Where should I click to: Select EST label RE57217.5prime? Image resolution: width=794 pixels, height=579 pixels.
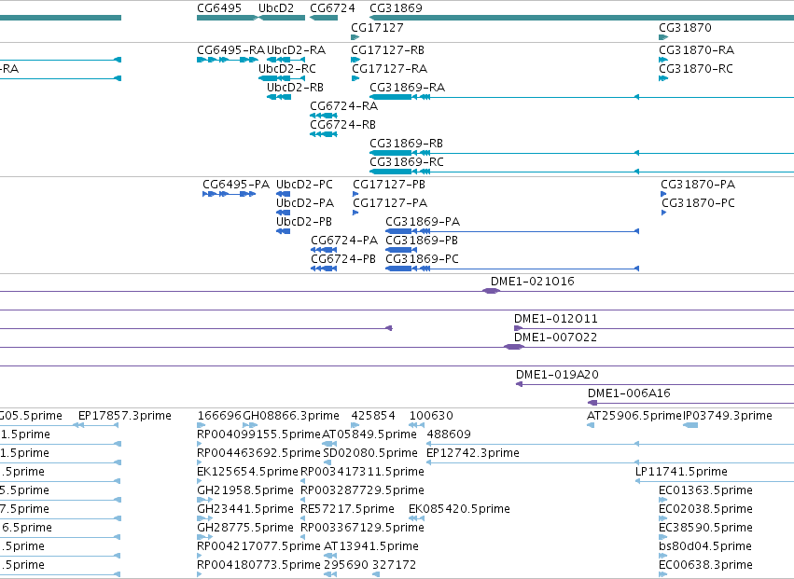(x=347, y=510)
